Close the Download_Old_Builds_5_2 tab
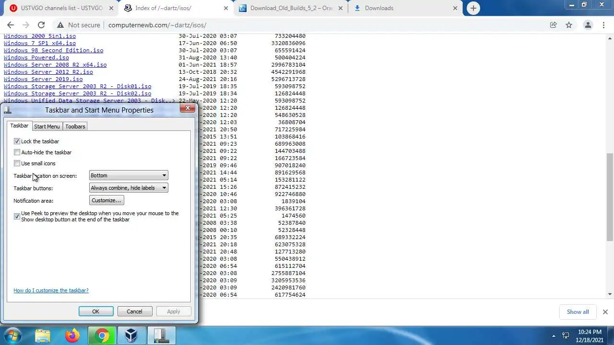This screenshot has height=345, width=614. click(340, 8)
